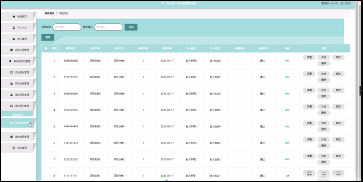Image resolution: width=363 pixels, height=182 pixels.
Task: Click the 2023-02-17 date in row 4444444444
Action: (x=167, y=127)
